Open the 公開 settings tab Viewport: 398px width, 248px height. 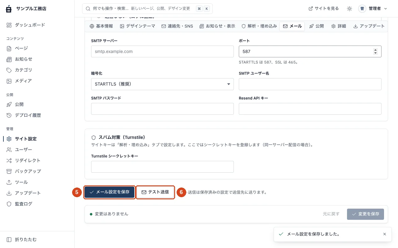point(317,26)
